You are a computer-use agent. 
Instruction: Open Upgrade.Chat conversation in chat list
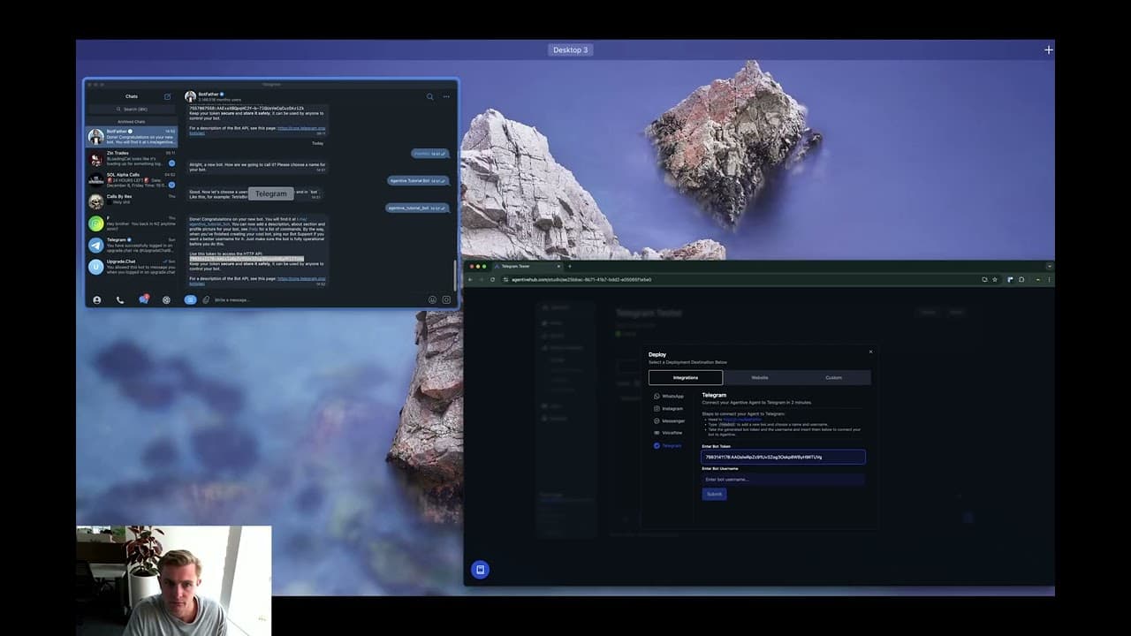pyautogui.click(x=131, y=266)
